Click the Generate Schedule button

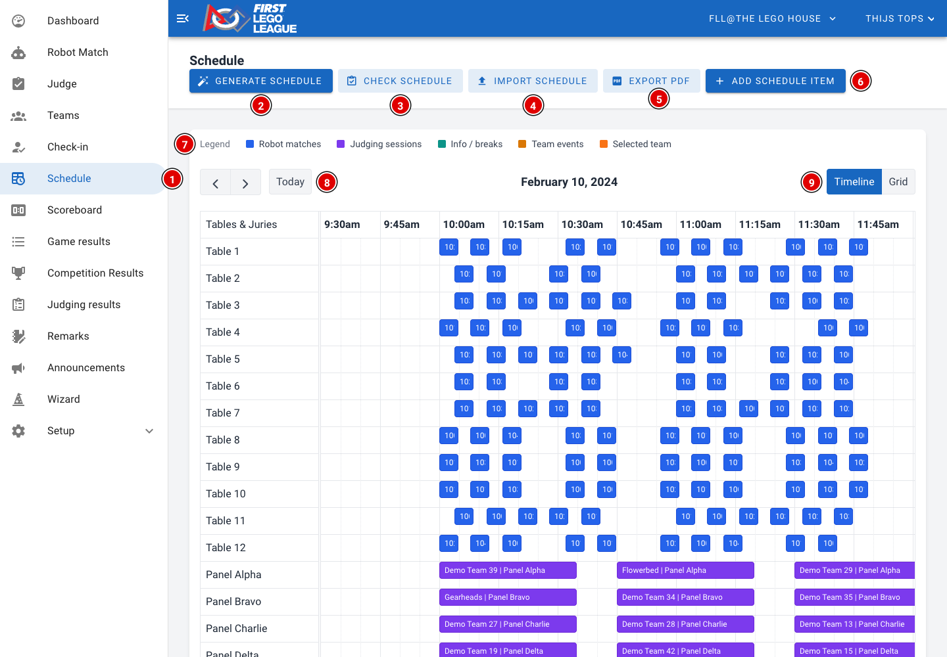coord(261,81)
